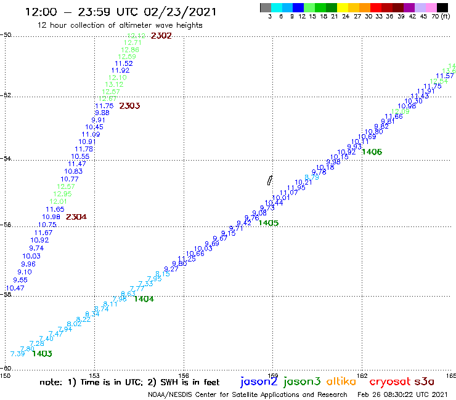Click the black swatch ending the legend
This screenshot has height=400, width=456.
click(442, 7)
